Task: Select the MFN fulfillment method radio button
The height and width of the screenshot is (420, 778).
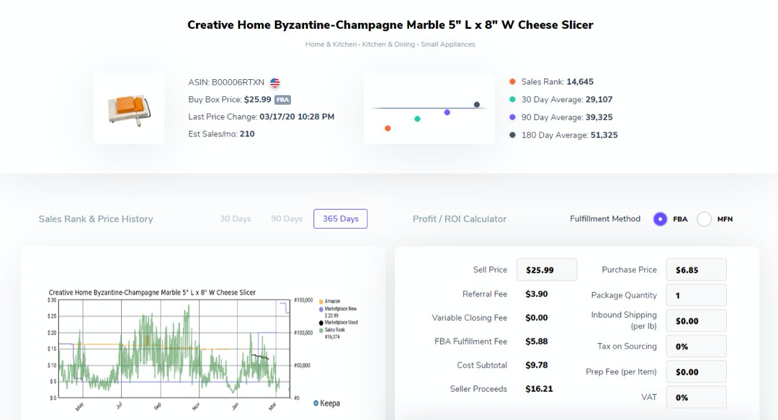Action: [704, 219]
